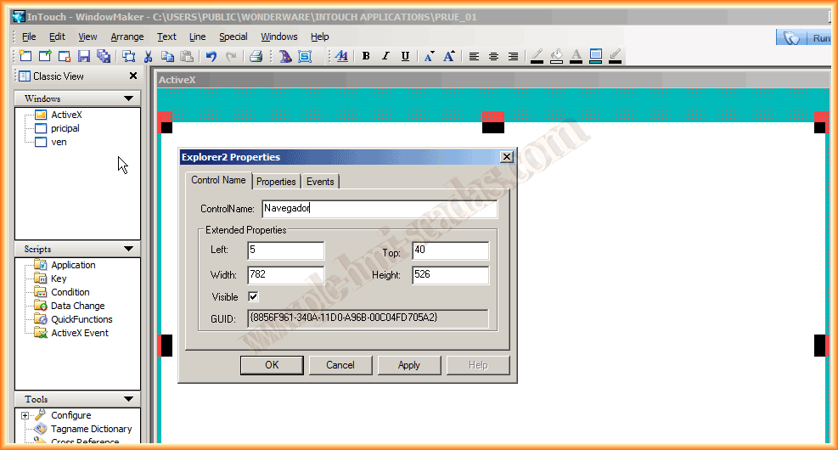
Task: Click the Print icon in toolbar
Action: 256,56
